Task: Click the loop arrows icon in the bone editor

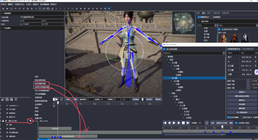Action: coord(206,123)
